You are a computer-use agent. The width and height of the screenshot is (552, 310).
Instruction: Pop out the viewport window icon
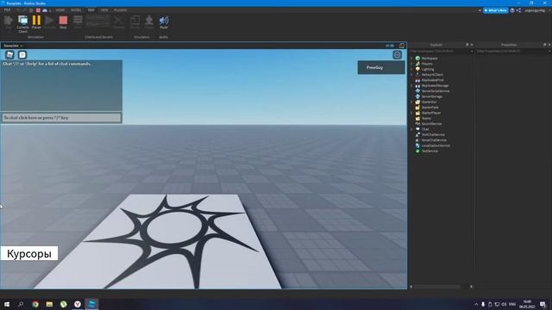pyautogui.click(x=402, y=46)
